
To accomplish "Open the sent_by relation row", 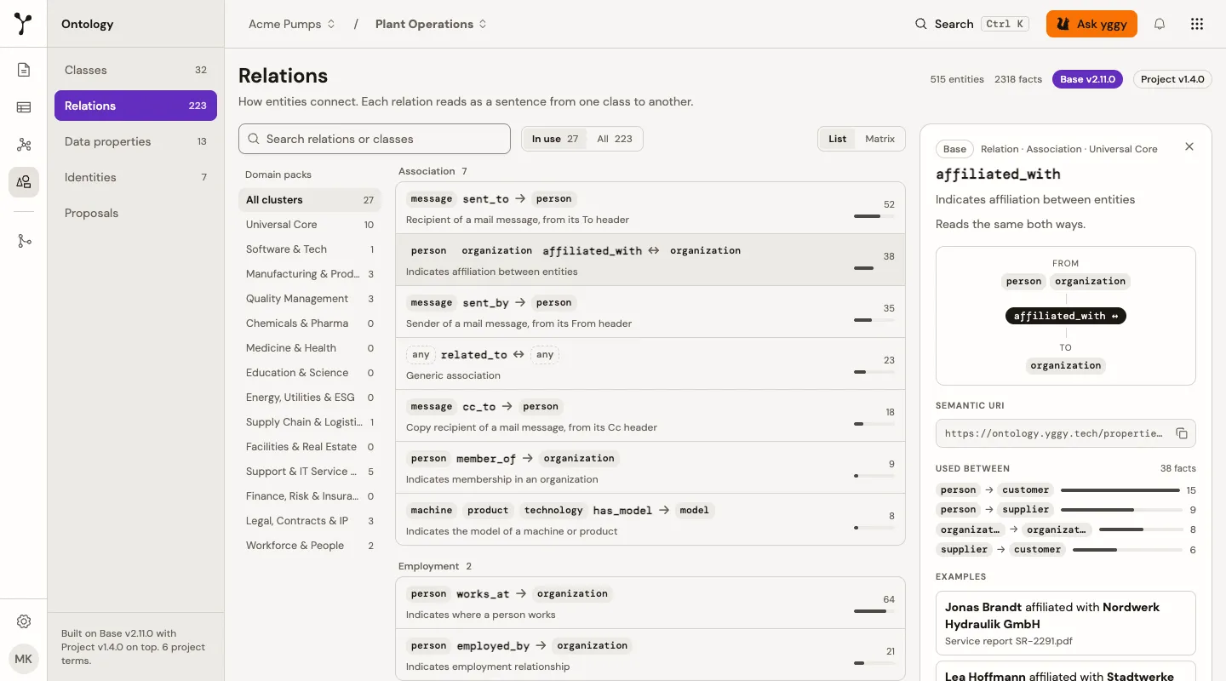I will [650, 312].
